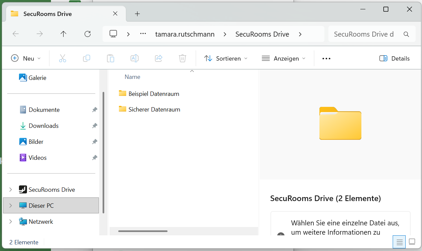Switch to details list view
The width and height of the screenshot is (422, 251).
point(399,242)
